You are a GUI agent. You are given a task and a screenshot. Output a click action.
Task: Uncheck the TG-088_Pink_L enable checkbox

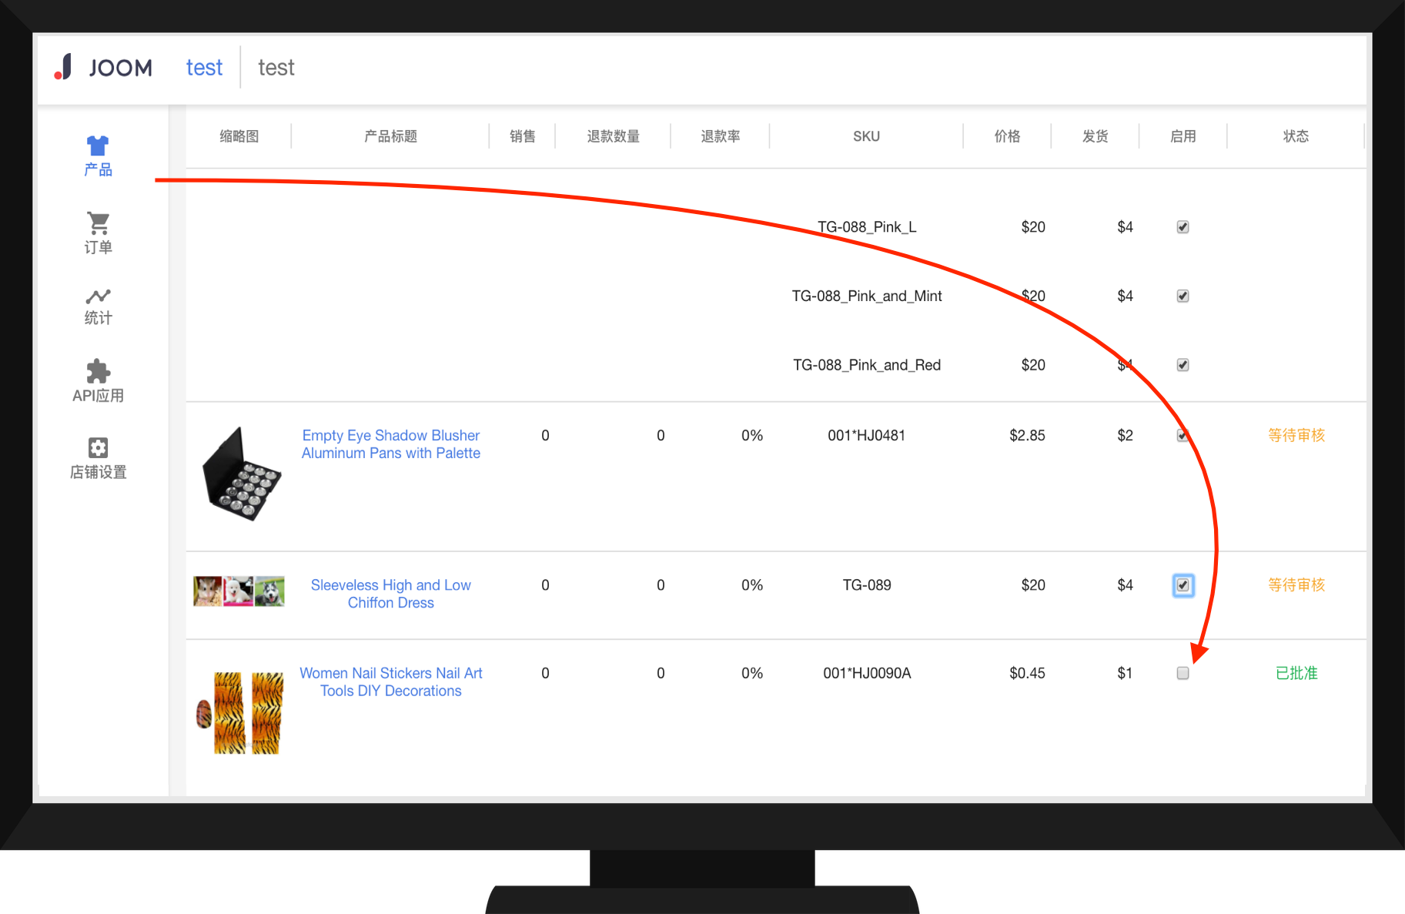click(1183, 226)
